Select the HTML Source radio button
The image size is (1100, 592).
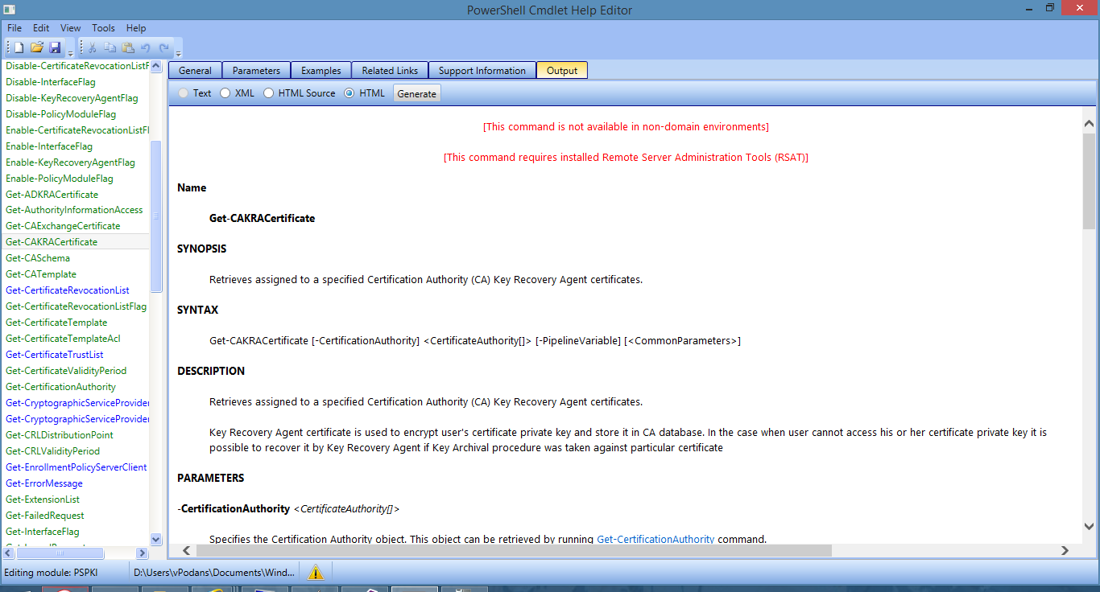pyautogui.click(x=268, y=93)
